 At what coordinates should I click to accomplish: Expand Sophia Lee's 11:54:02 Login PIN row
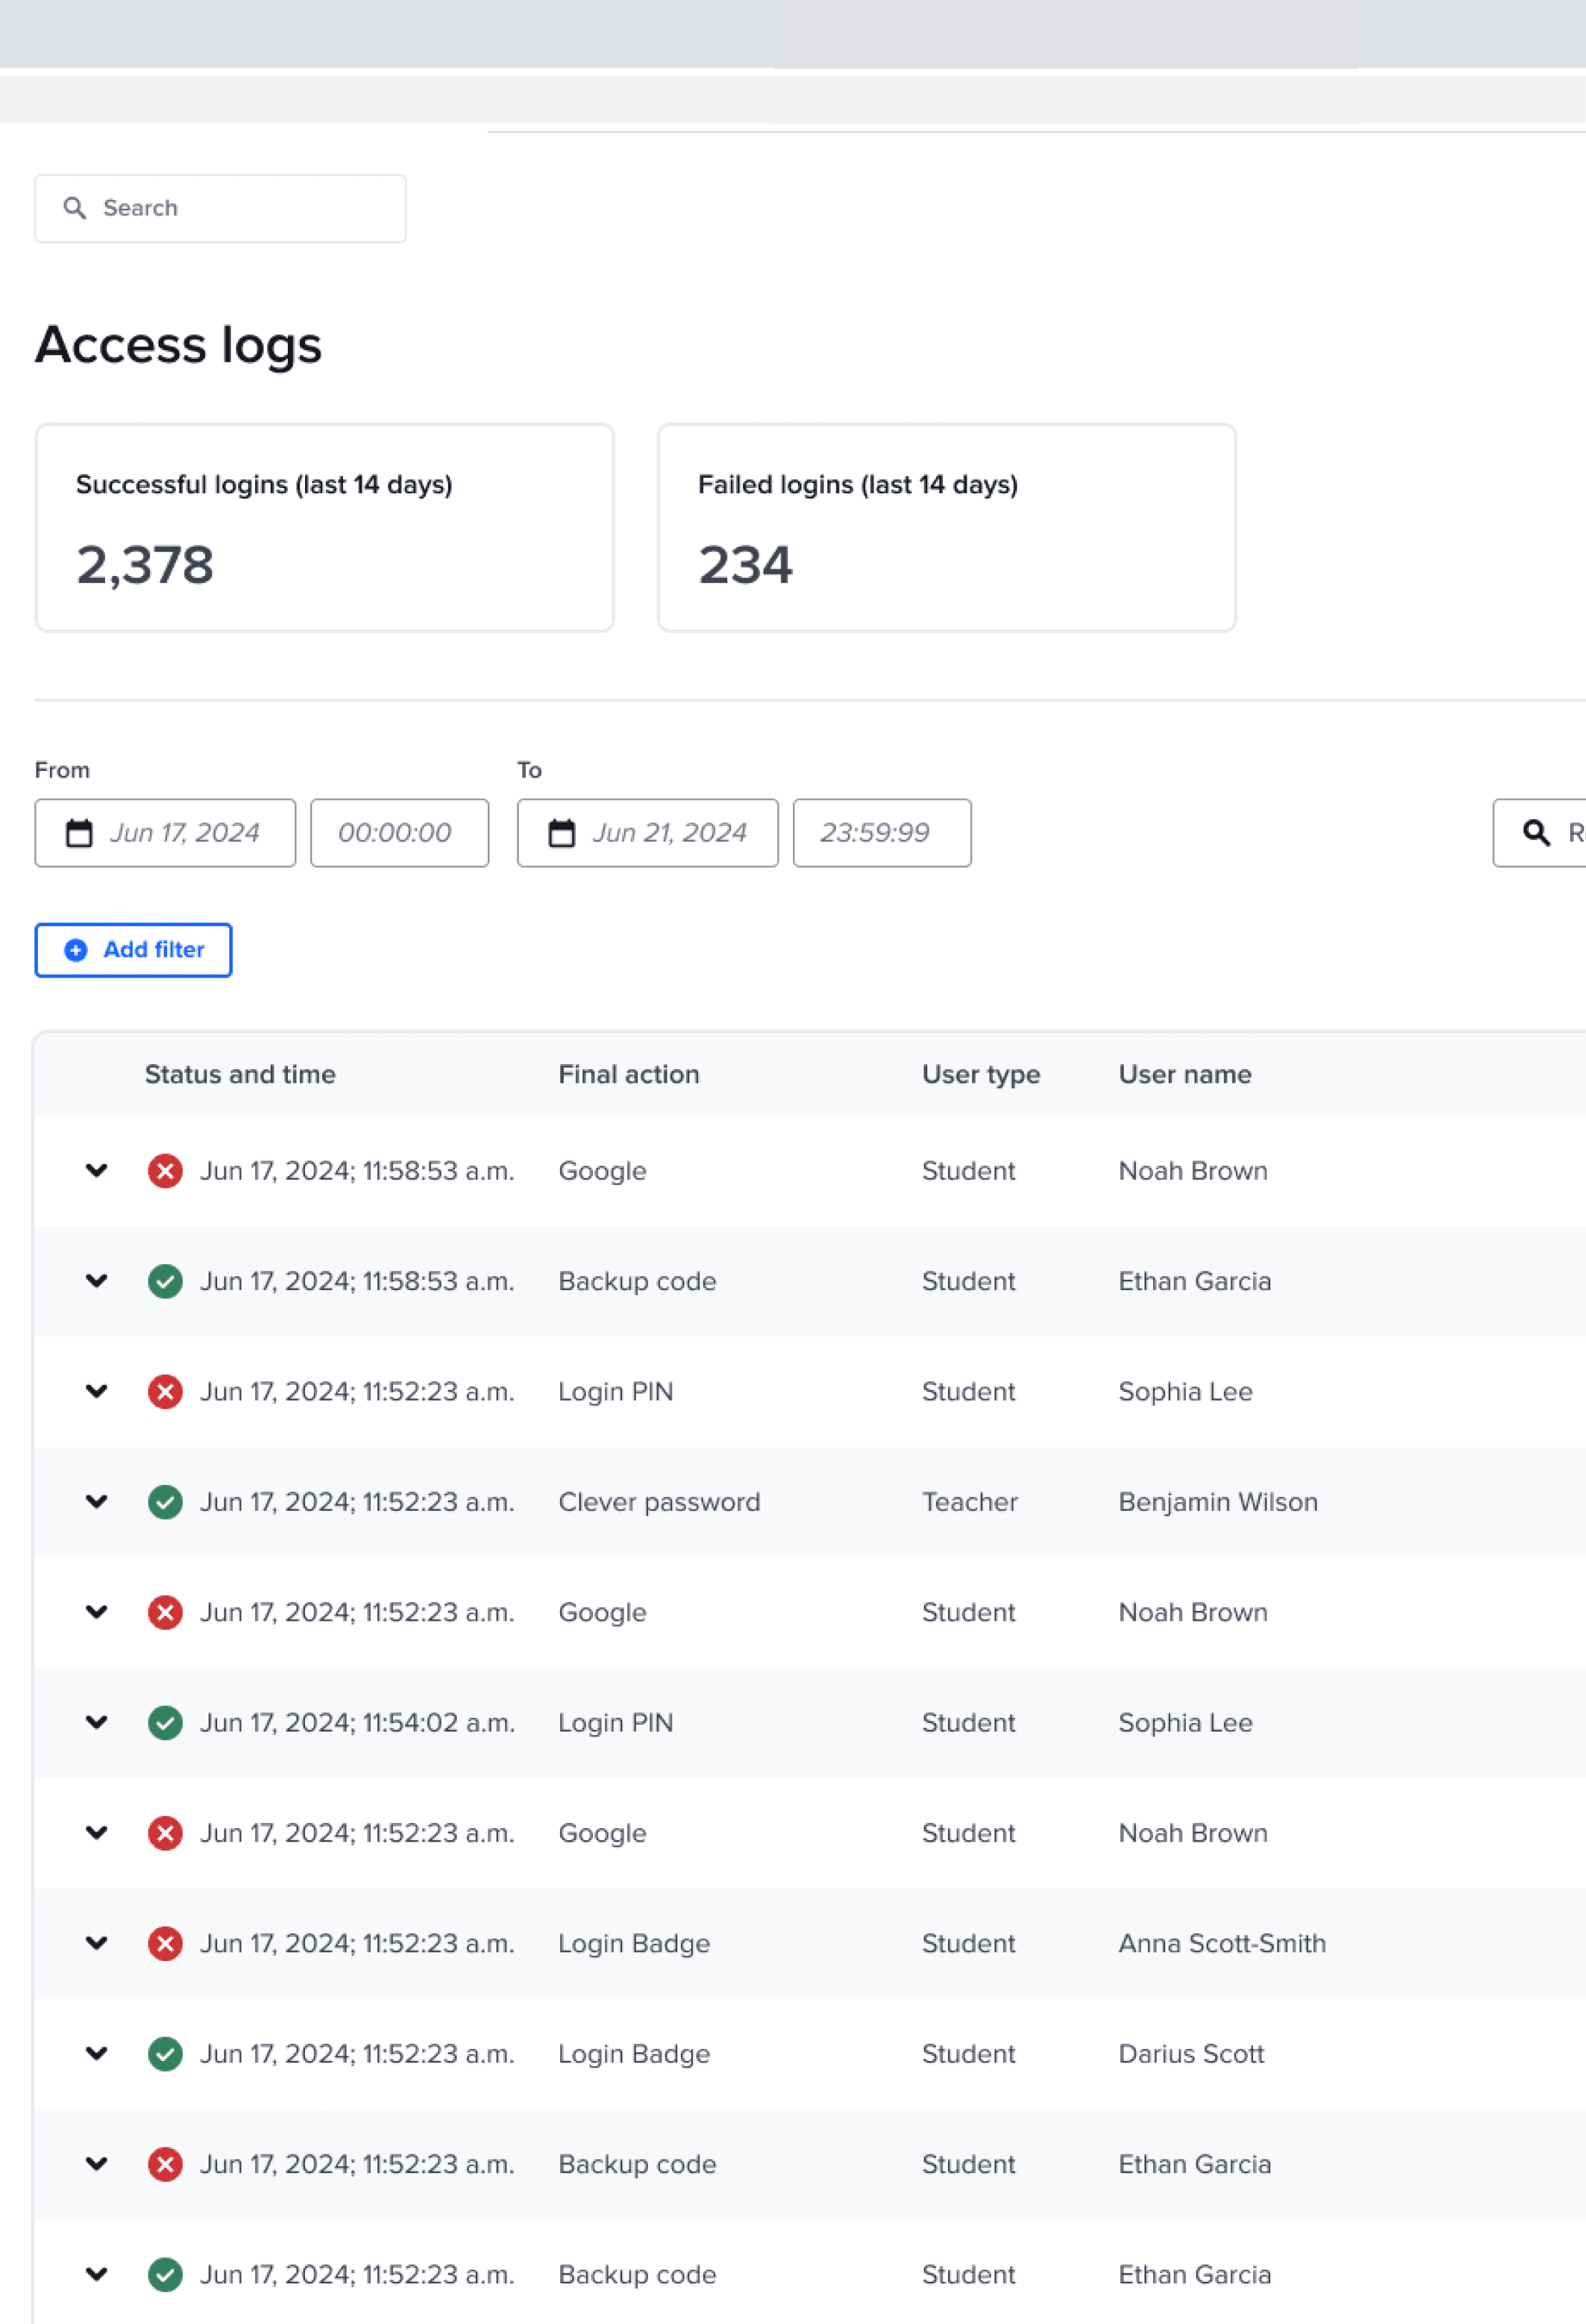tap(97, 1722)
